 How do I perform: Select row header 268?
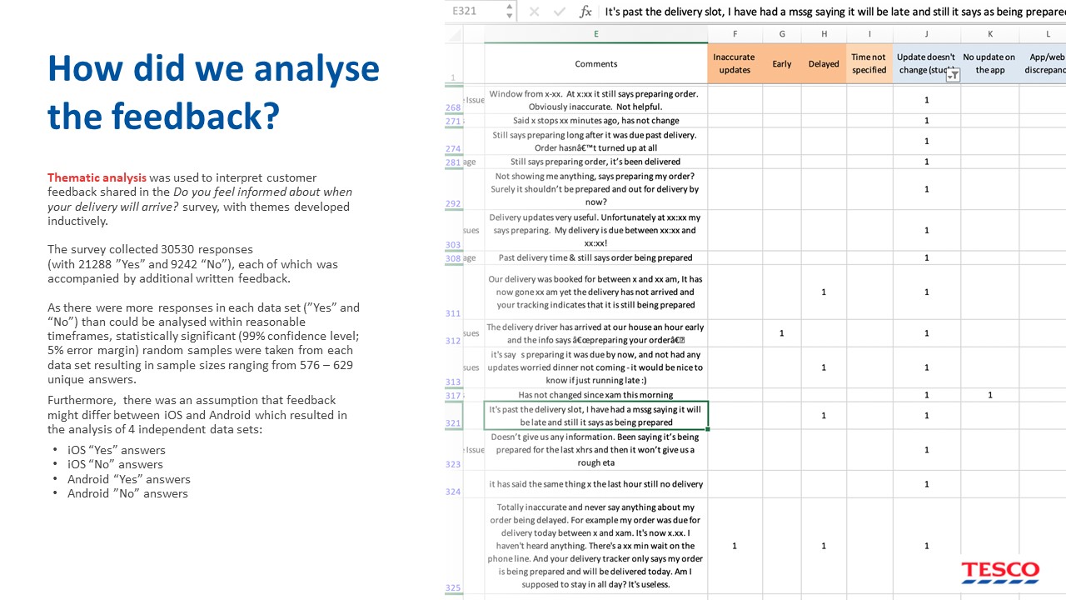(x=454, y=100)
